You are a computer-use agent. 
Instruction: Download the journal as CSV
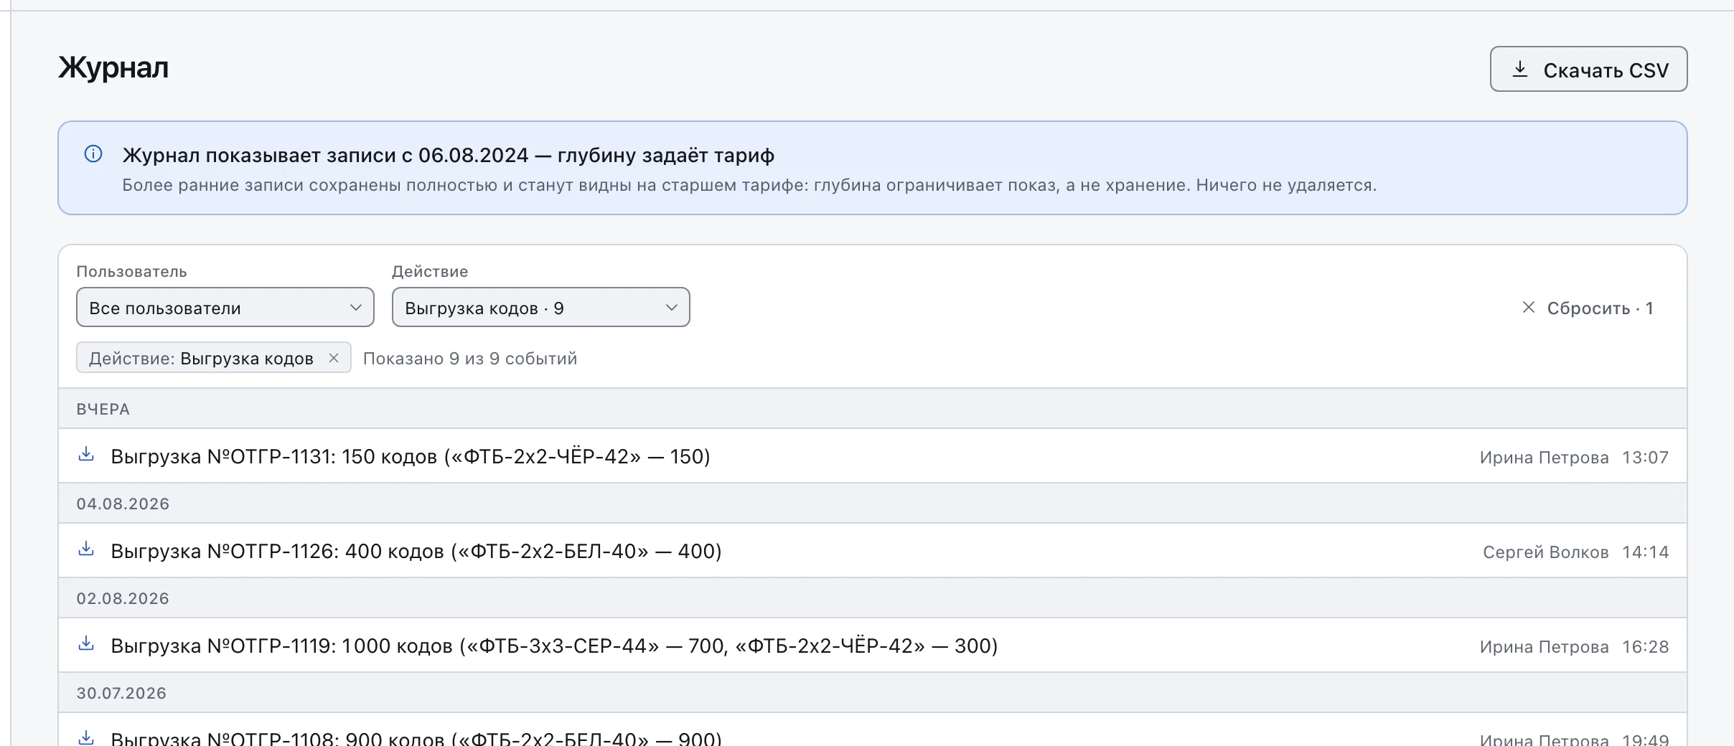click(1588, 69)
